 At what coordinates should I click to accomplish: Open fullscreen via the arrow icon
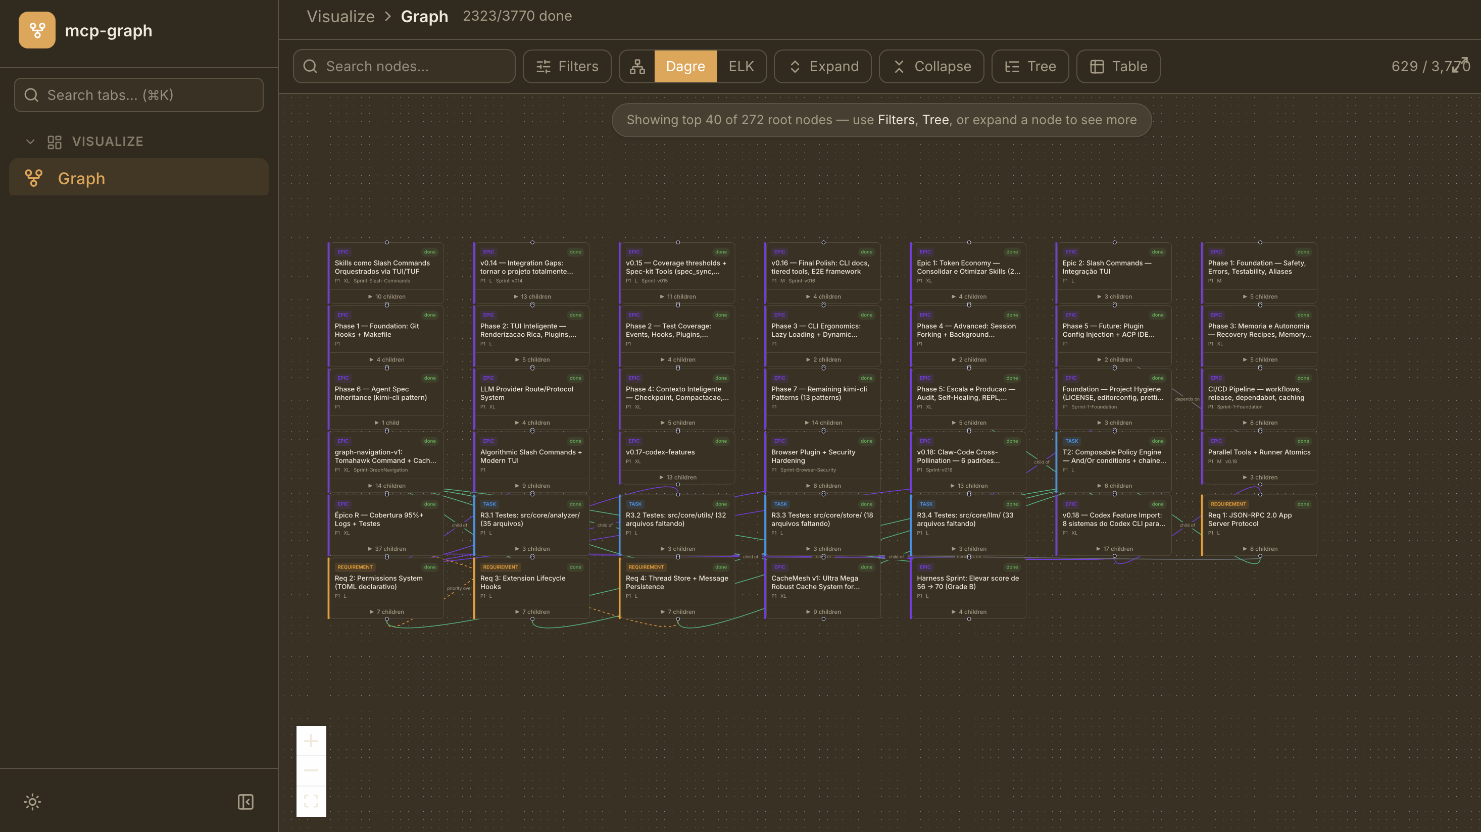point(1461,64)
